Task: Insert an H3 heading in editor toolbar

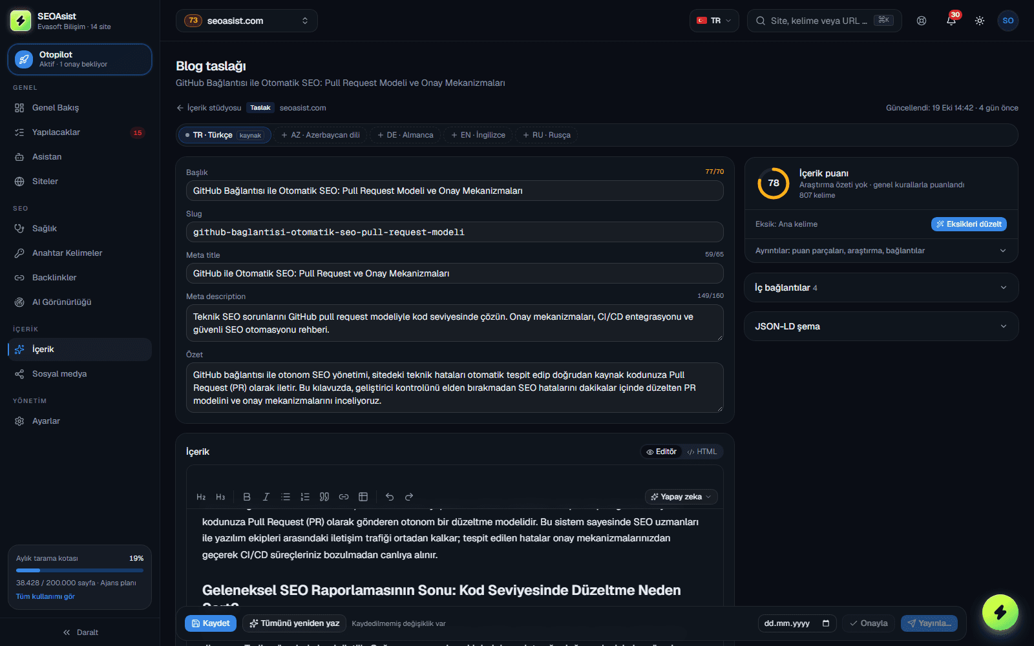Action: point(220,497)
